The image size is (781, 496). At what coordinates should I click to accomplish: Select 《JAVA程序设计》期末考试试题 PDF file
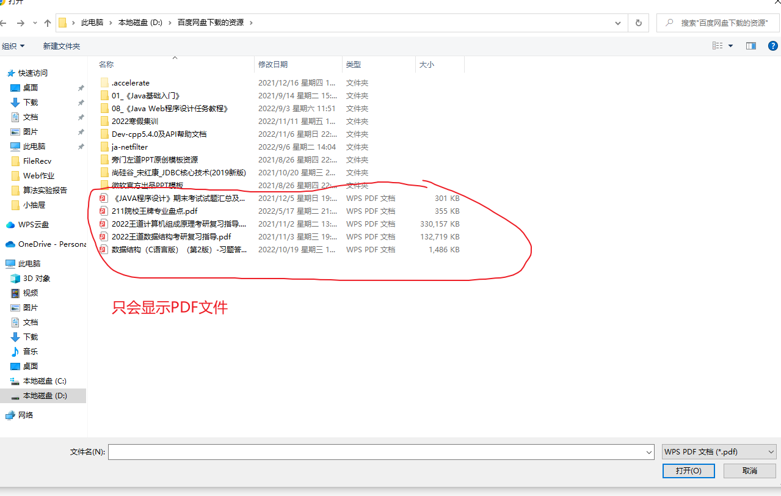[178, 198]
